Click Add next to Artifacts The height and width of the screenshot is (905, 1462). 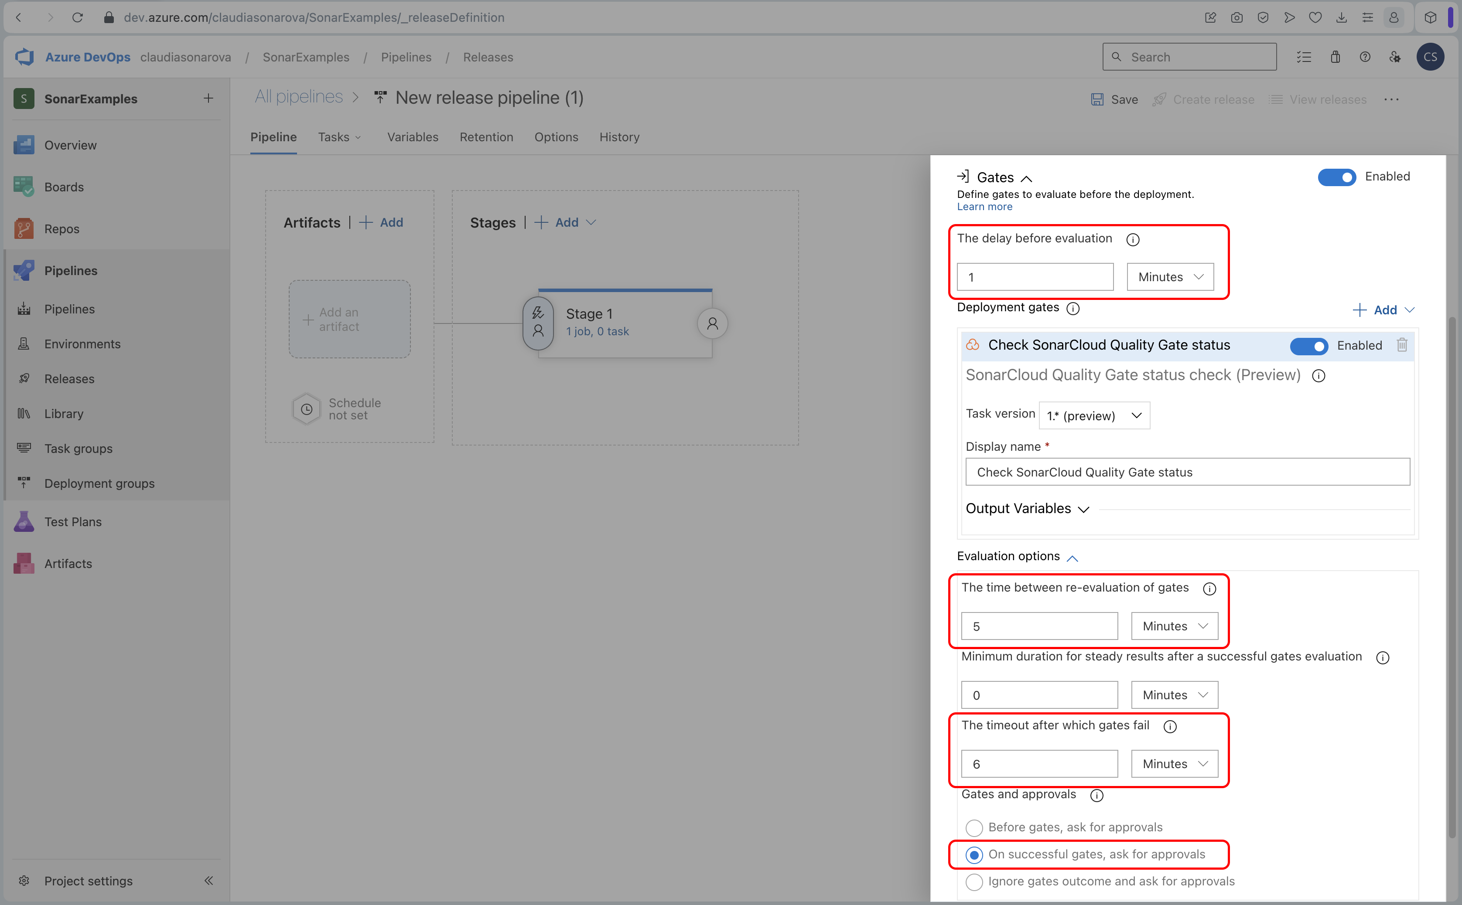point(381,222)
